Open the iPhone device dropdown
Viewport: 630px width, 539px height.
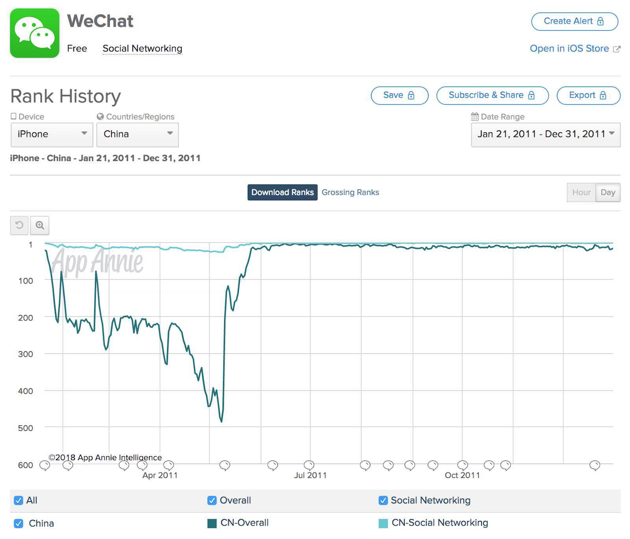click(x=52, y=134)
